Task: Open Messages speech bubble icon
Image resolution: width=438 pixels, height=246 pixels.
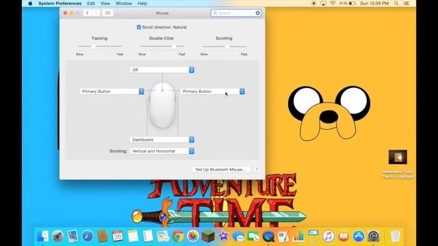Action: tap(238, 236)
